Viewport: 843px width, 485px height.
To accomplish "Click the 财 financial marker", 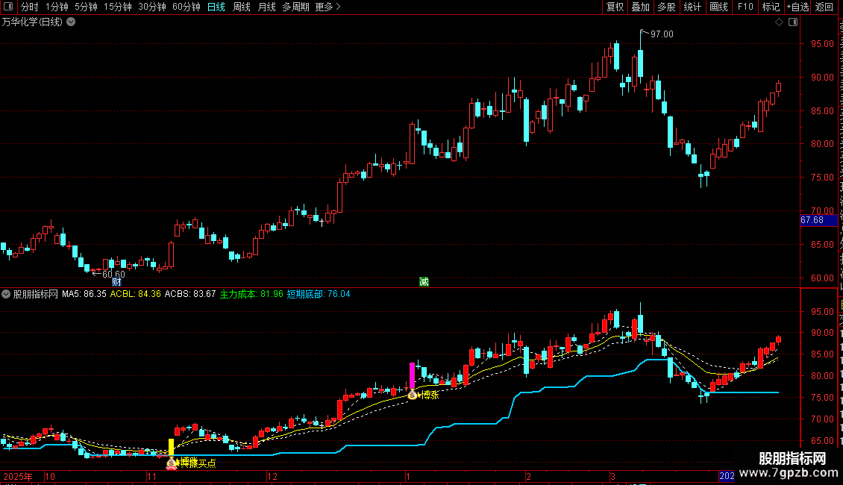I will pyautogui.click(x=116, y=282).
